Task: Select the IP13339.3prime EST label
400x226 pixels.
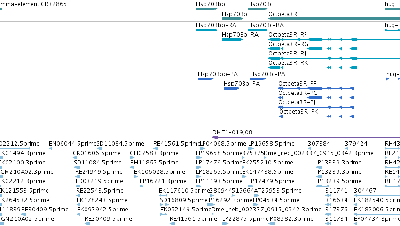Action: click(x=339, y=163)
